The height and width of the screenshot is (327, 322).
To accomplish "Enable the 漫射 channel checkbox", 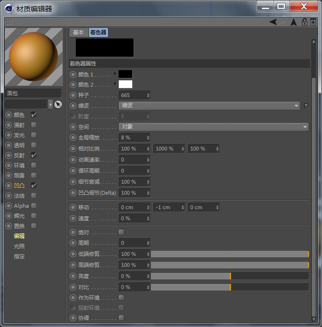I will (x=34, y=125).
